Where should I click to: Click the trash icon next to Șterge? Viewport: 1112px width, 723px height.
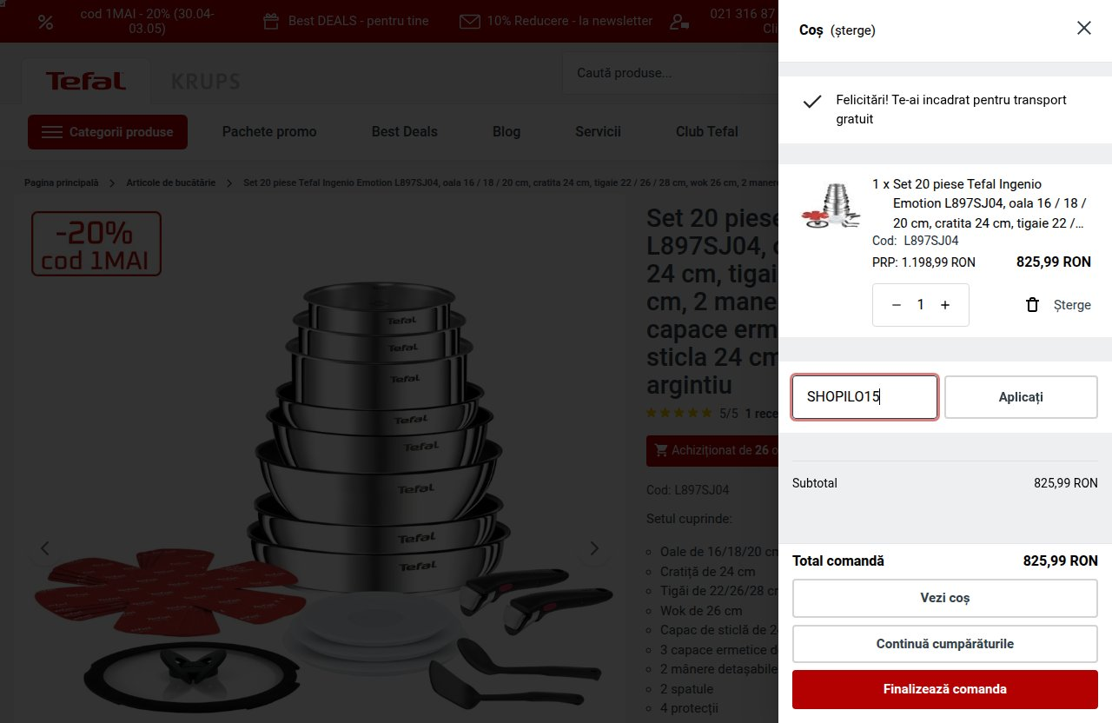click(1032, 305)
